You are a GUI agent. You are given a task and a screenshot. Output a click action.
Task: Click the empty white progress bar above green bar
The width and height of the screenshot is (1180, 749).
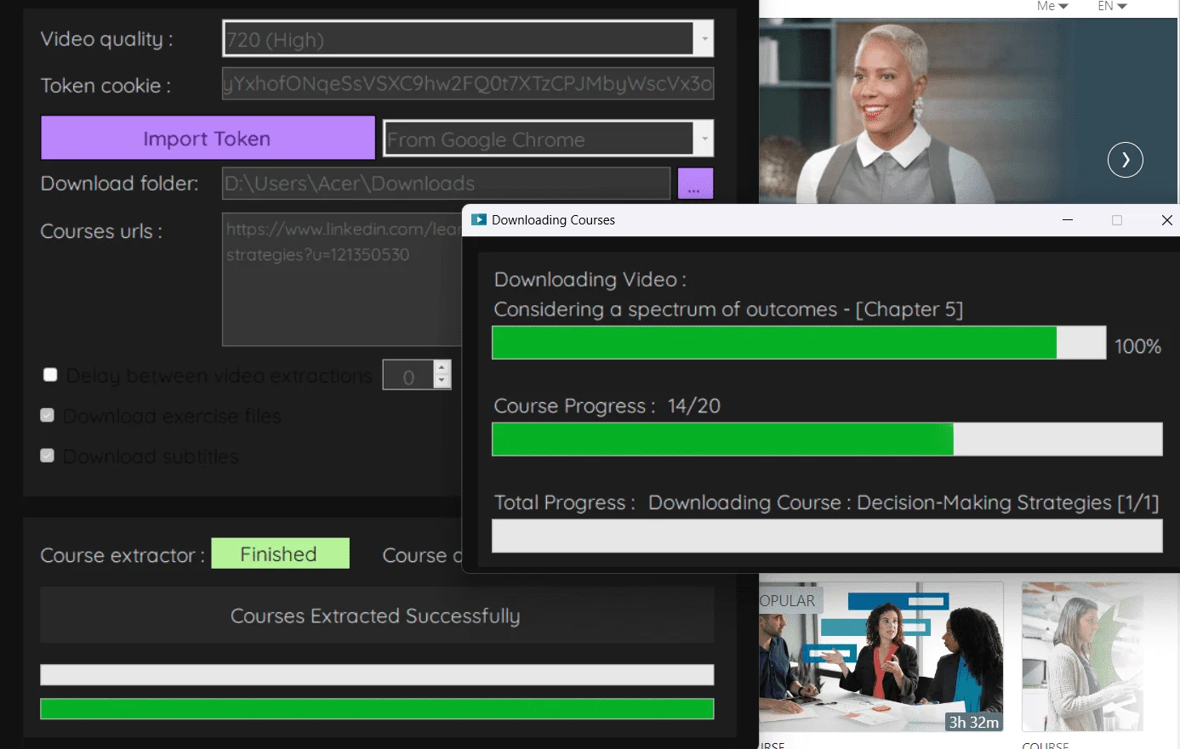click(x=377, y=675)
